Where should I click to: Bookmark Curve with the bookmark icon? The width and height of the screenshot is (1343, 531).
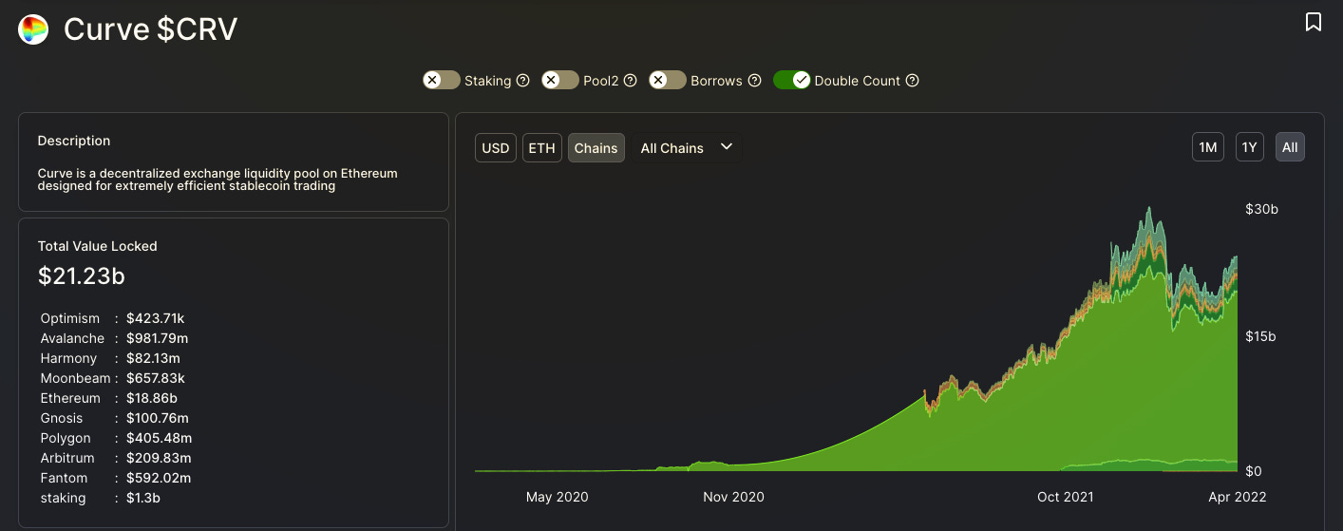1314,22
